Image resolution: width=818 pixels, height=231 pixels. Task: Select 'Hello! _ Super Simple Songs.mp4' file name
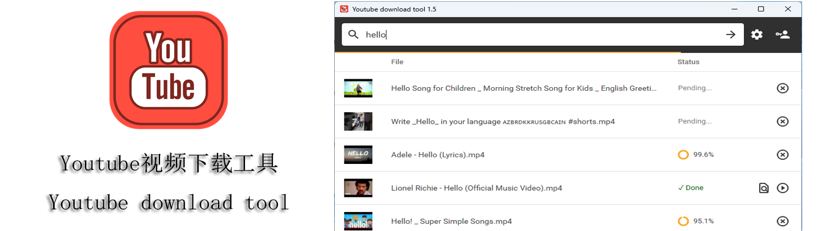[x=451, y=221]
